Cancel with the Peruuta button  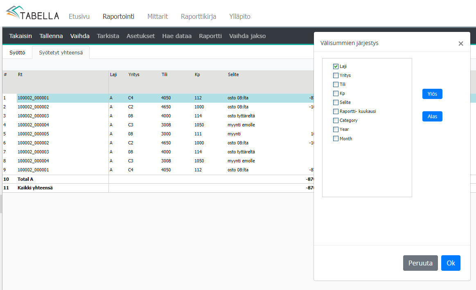[420, 263]
